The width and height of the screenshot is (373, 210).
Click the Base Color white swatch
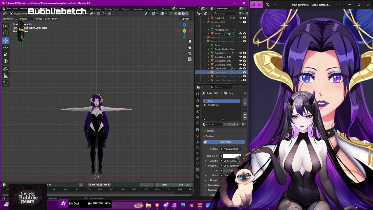coord(232,156)
